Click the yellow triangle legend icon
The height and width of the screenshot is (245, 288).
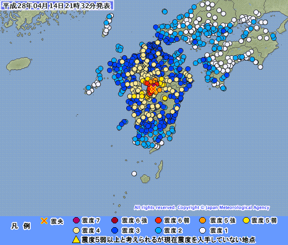tap(76, 240)
